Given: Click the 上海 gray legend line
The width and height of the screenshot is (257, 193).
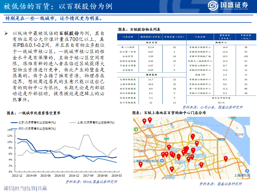Looking at the screenshot, I should click(73, 123).
